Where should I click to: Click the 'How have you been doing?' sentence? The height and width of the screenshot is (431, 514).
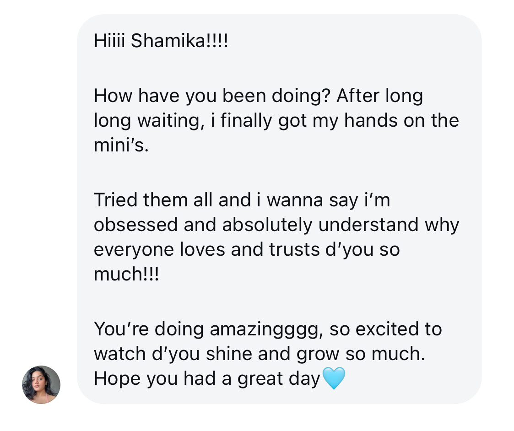[x=212, y=96]
